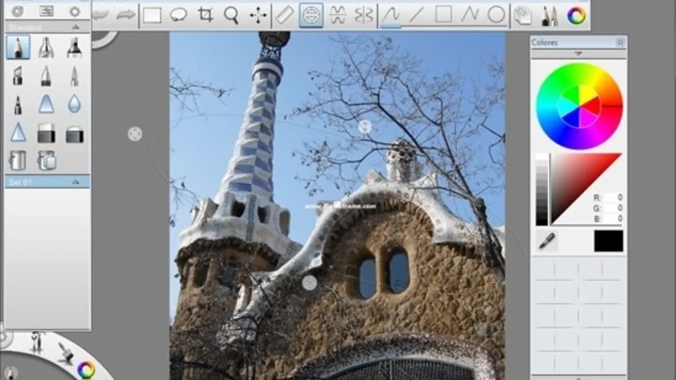676x380 pixels.
Task: Select the Zoom magnifier tool
Action: pos(231,15)
